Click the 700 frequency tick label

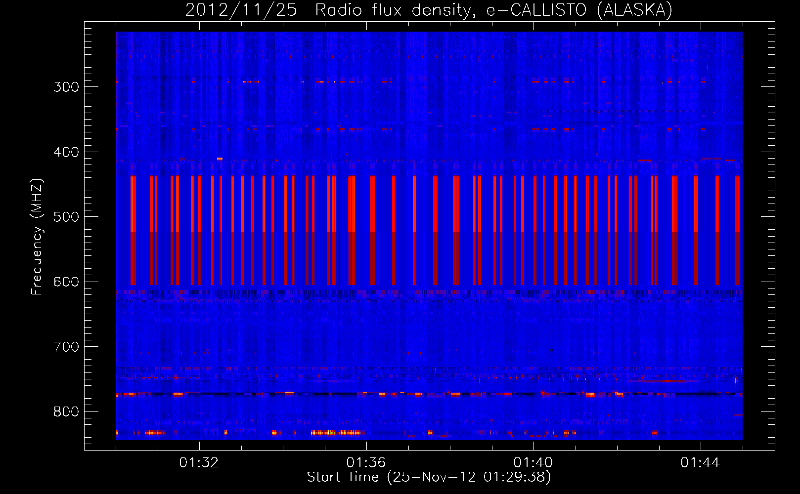66,347
